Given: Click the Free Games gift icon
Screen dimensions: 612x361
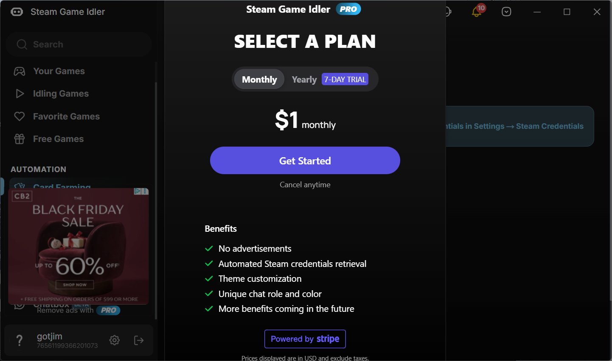Looking at the screenshot, I should point(20,139).
